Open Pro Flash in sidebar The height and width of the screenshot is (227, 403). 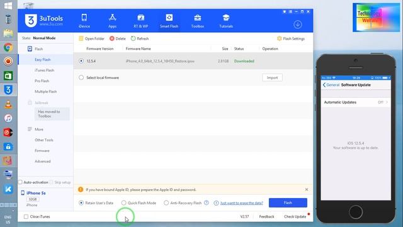(42, 81)
